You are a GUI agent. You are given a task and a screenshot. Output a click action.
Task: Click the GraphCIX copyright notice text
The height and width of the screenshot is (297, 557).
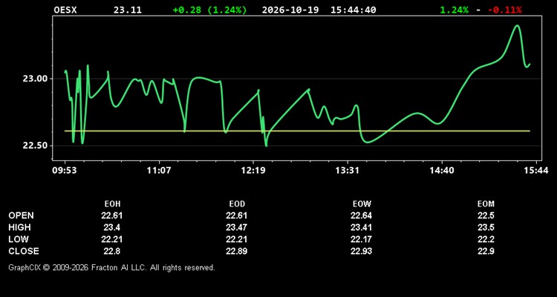[x=111, y=267]
